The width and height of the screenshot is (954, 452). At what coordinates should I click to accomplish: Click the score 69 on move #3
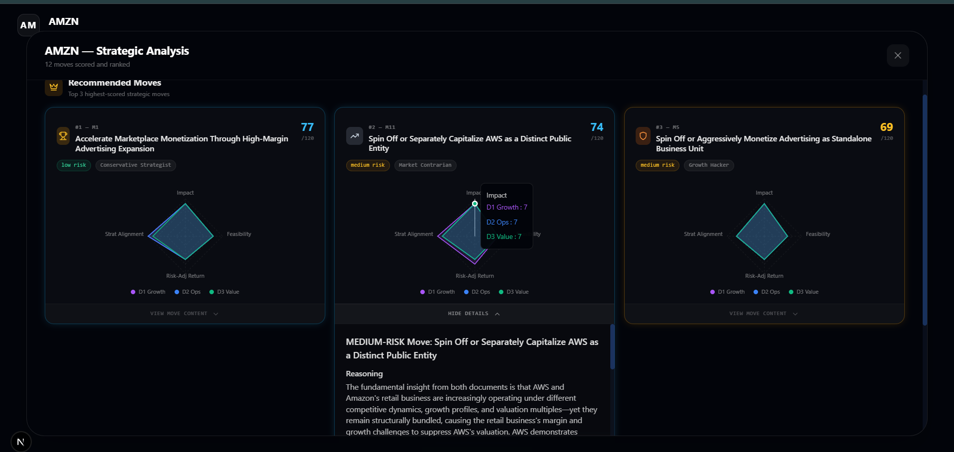[886, 127]
